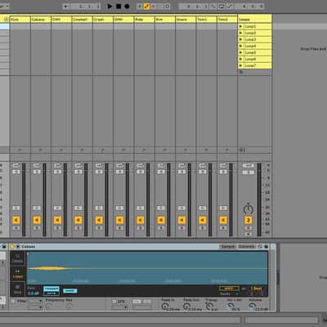
Task: Mute the Tom2 chain with its speaker button
Action: [223, 220]
